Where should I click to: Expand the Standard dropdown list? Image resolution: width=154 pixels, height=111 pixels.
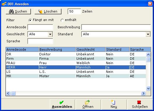(x=148, y=34)
